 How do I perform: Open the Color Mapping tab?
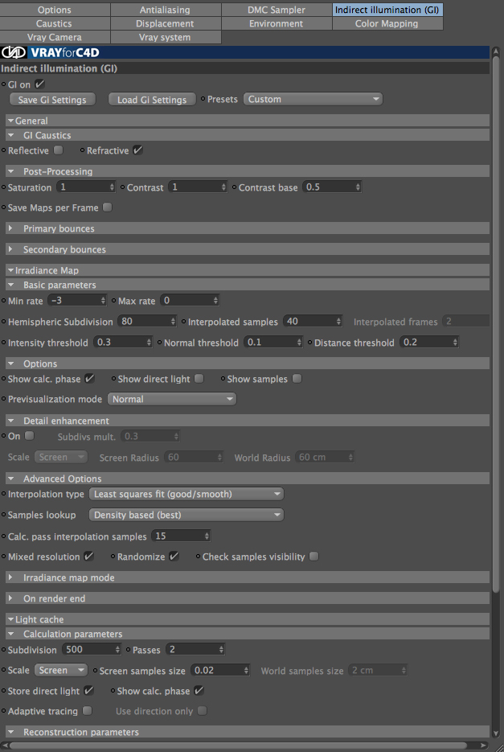pos(387,23)
